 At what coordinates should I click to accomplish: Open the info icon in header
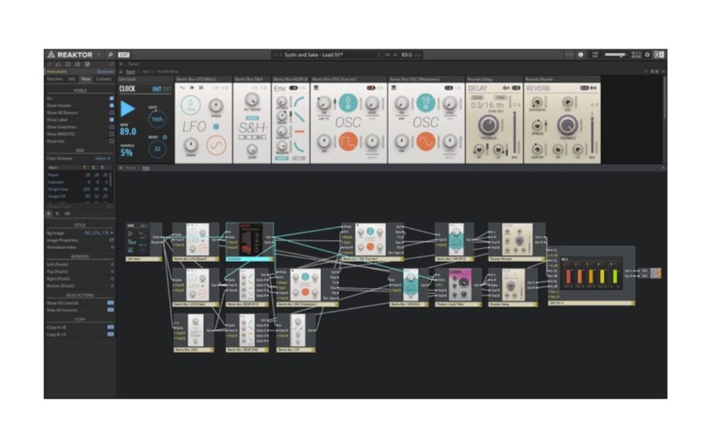pos(581,55)
